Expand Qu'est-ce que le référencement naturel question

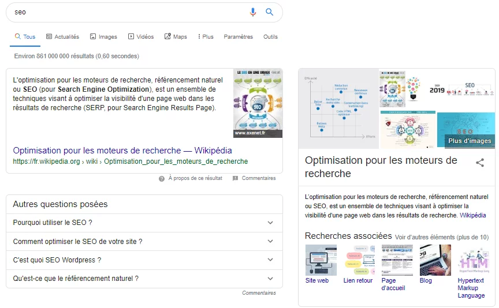pos(144,279)
